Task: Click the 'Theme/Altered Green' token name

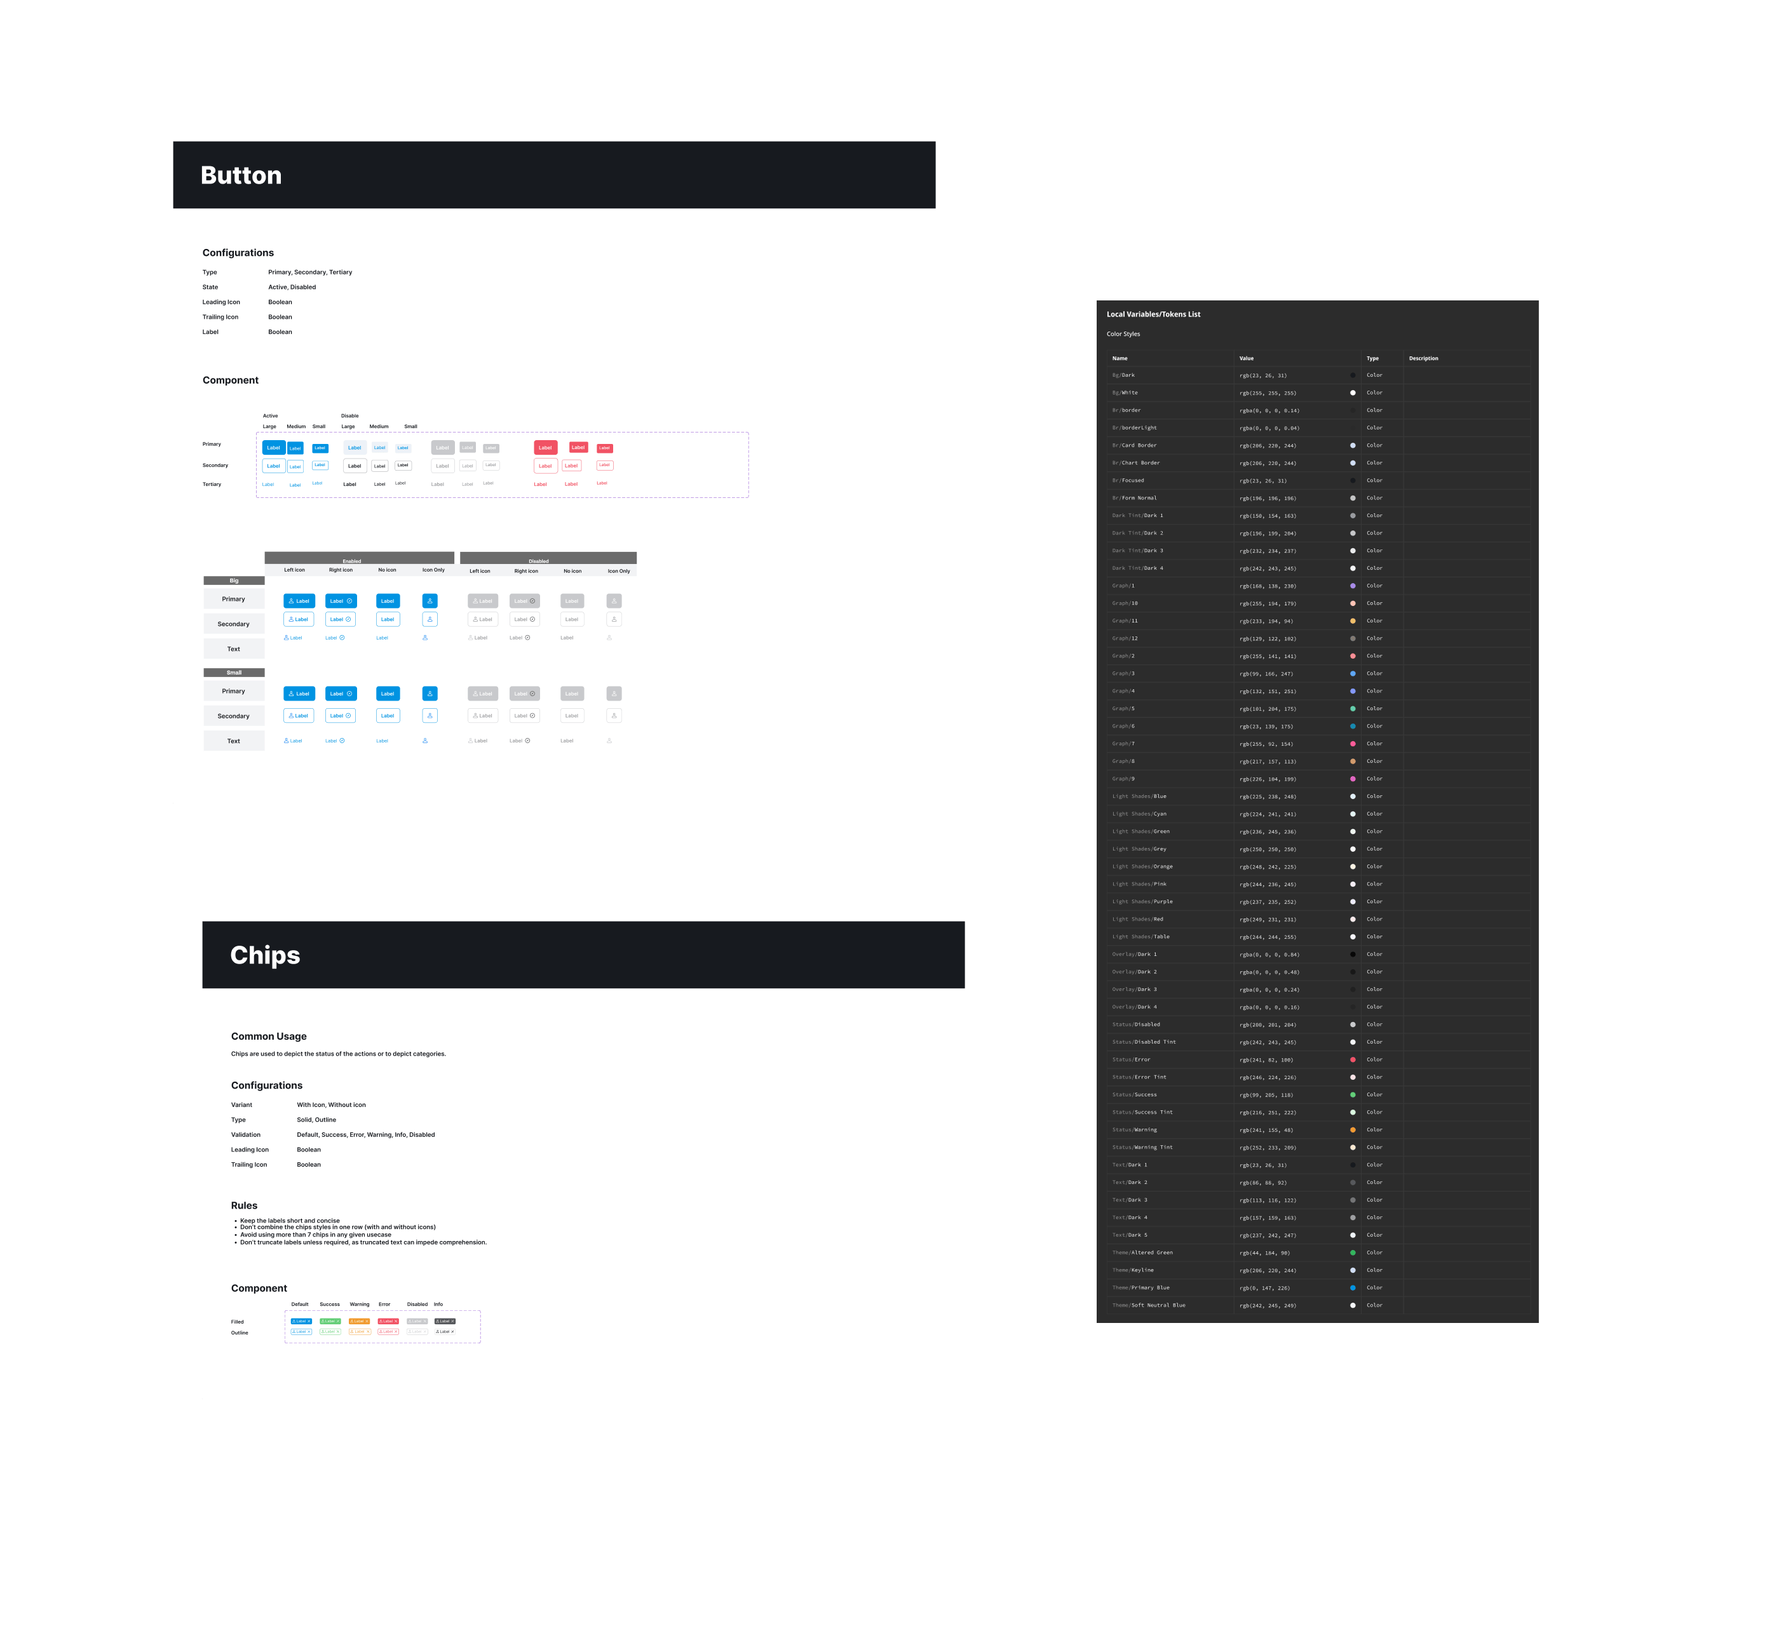Action: [1142, 1252]
